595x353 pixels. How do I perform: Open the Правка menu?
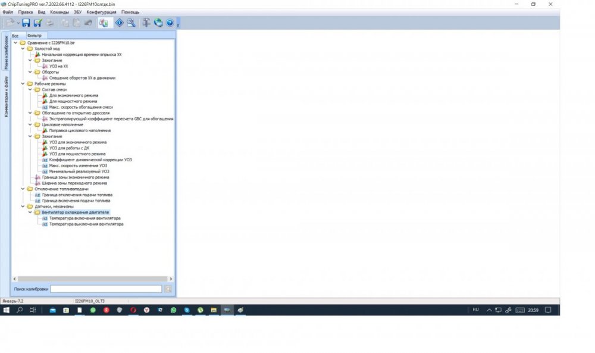(x=26, y=12)
